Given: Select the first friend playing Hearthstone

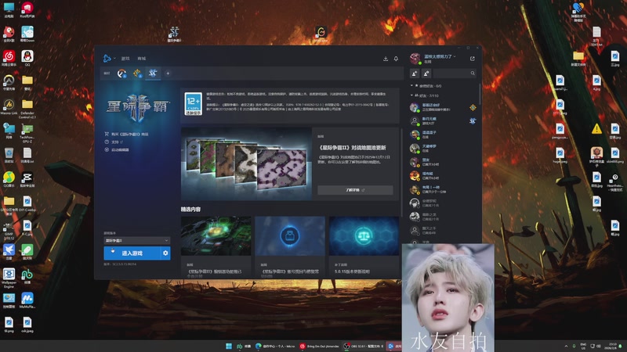Looking at the screenshot, I should point(443,107).
